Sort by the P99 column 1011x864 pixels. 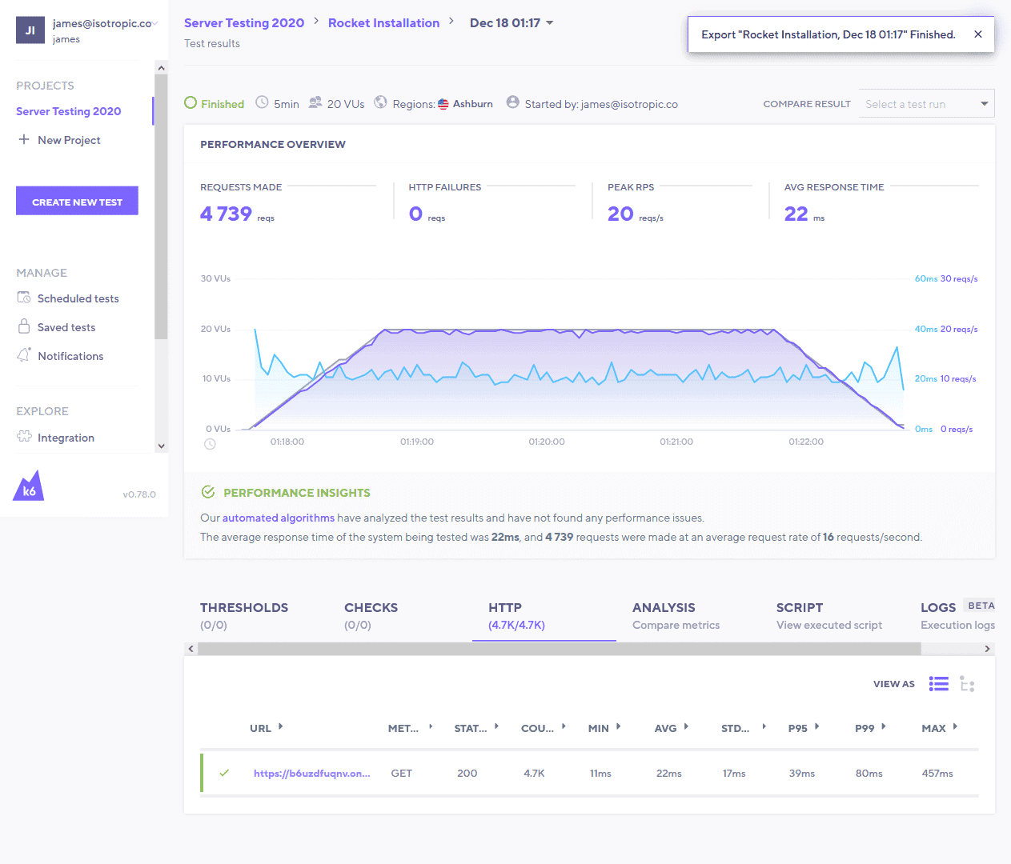pyautogui.click(x=871, y=728)
